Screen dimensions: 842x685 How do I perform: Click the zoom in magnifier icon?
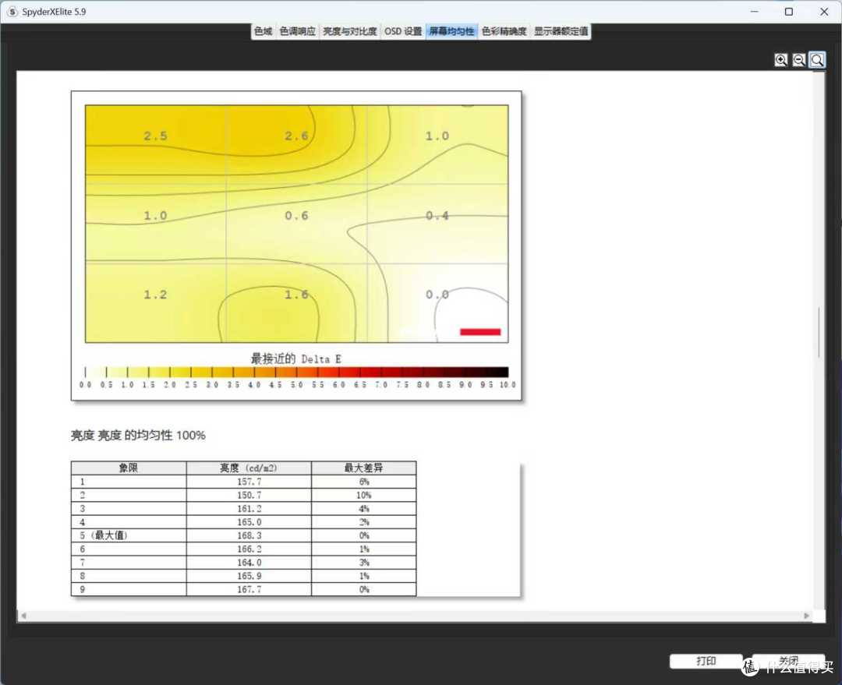click(x=780, y=60)
